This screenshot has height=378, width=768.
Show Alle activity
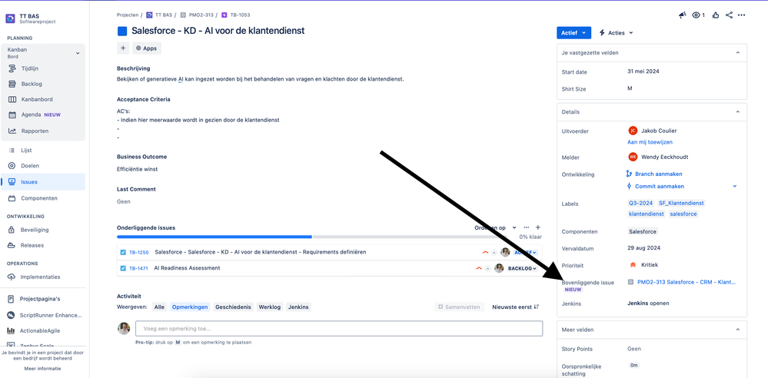[159, 307]
